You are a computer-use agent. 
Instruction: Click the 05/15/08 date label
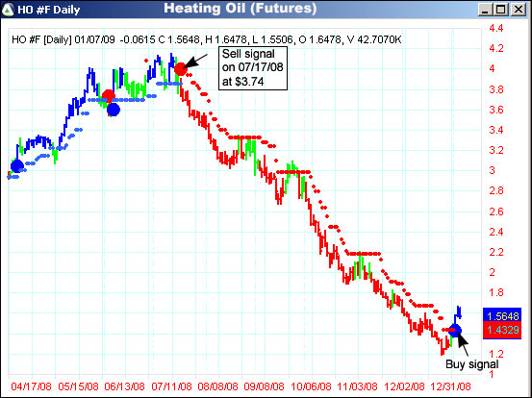[x=78, y=386]
